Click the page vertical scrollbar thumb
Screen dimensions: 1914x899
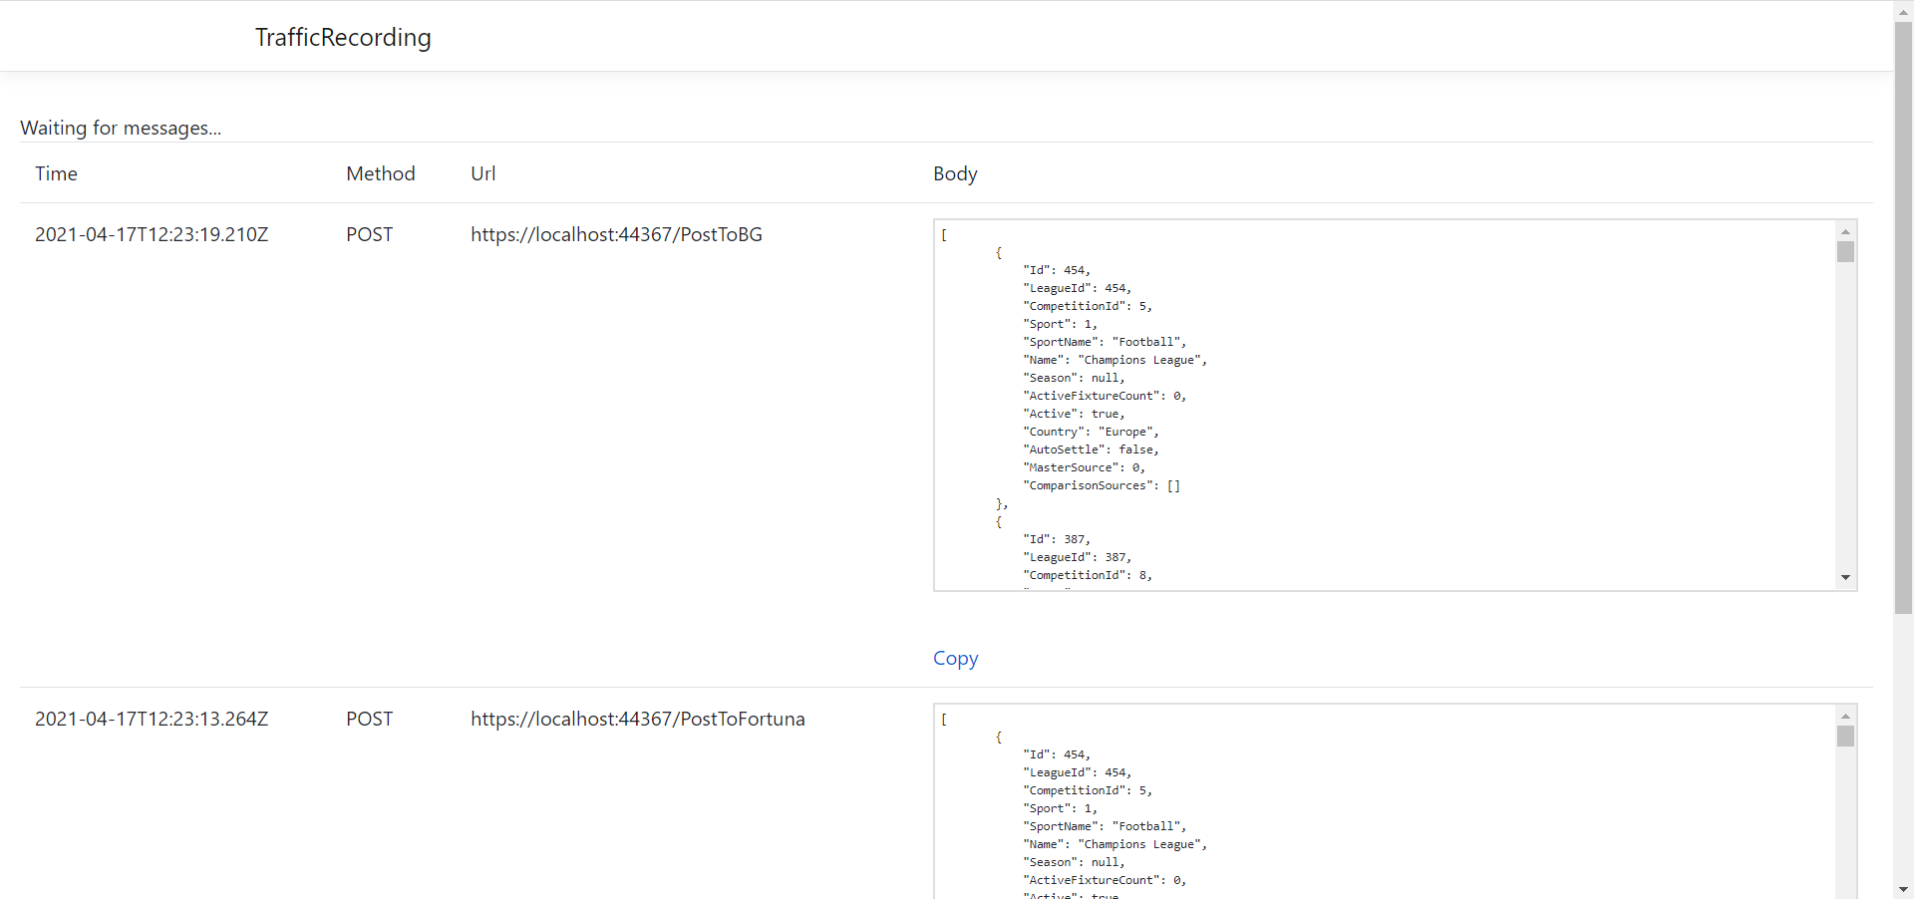(1903, 317)
